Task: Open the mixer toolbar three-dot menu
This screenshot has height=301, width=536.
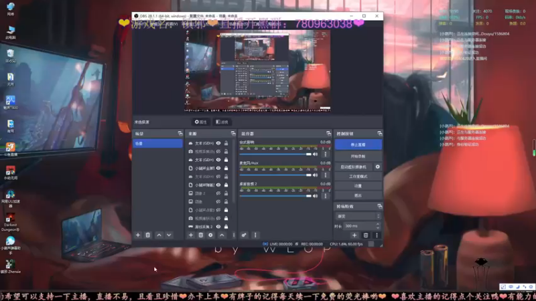Action: click(255, 235)
